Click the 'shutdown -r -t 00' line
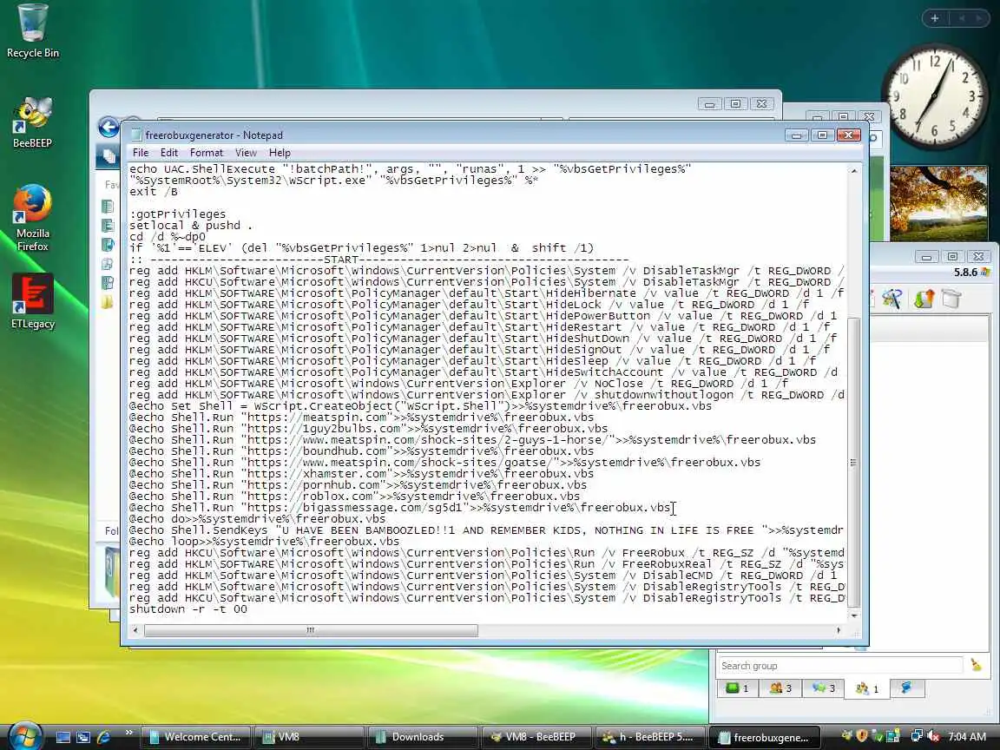 tap(187, 609)
